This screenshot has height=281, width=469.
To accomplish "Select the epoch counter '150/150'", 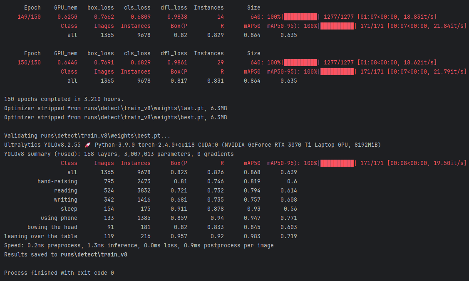I will [29, 62].
